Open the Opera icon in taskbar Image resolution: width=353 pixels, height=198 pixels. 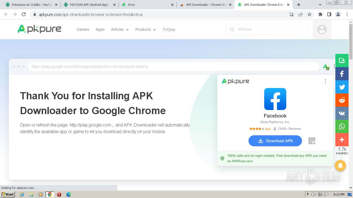click(59, 194)
